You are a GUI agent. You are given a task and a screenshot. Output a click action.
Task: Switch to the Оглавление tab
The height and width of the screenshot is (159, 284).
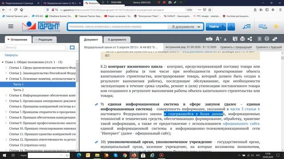tap(18, 39)
